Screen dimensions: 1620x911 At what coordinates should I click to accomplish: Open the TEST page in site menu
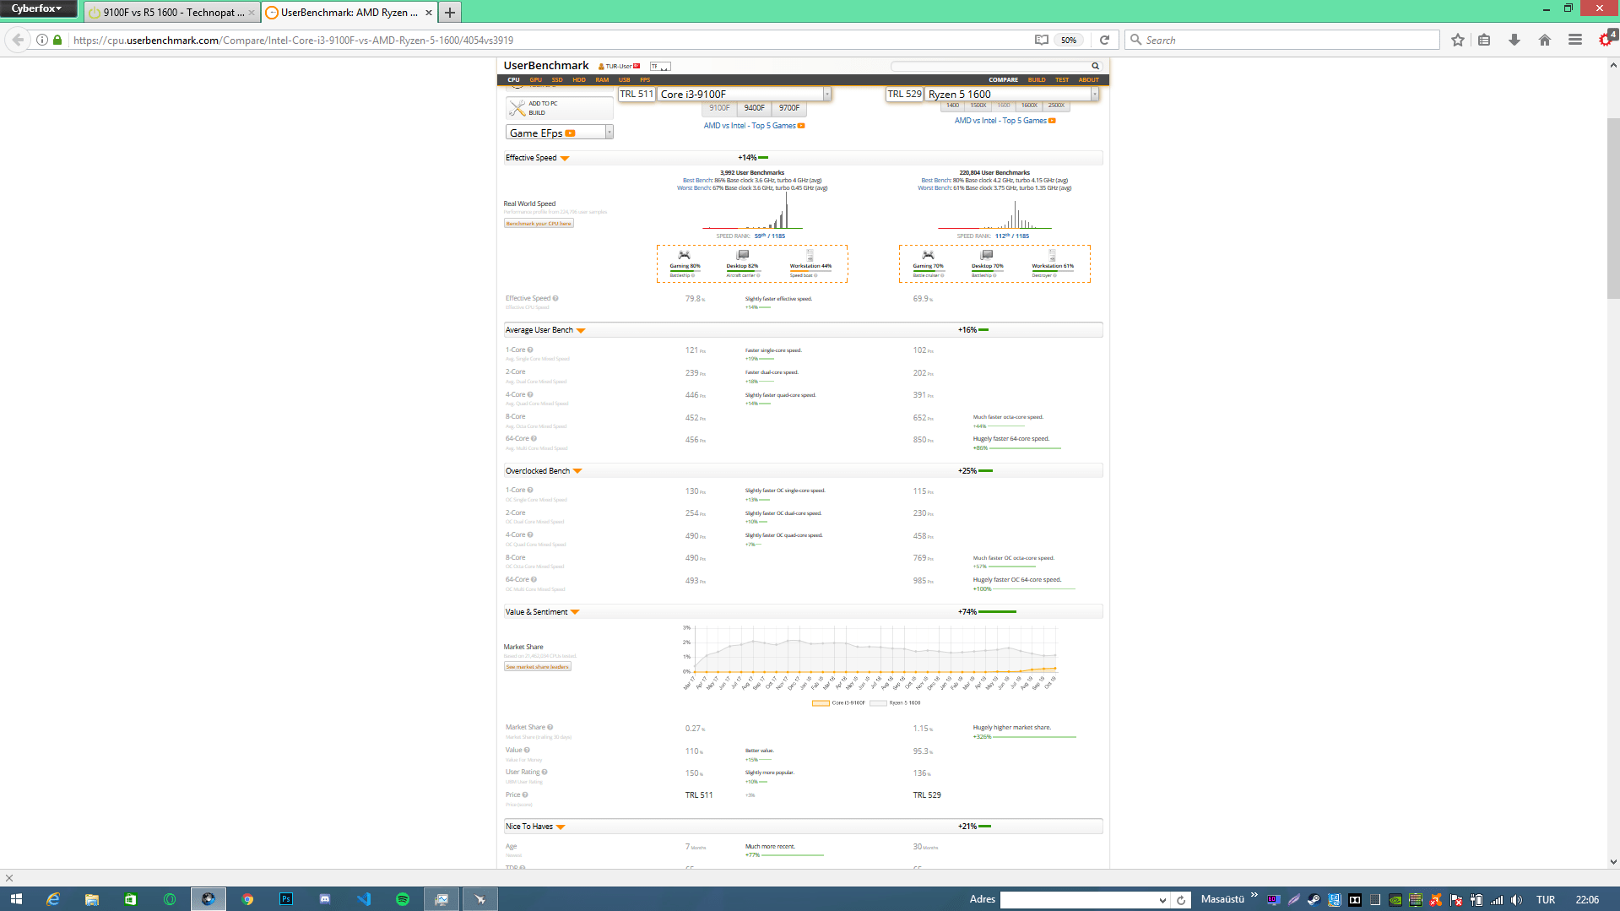[x=1062, y=80]
